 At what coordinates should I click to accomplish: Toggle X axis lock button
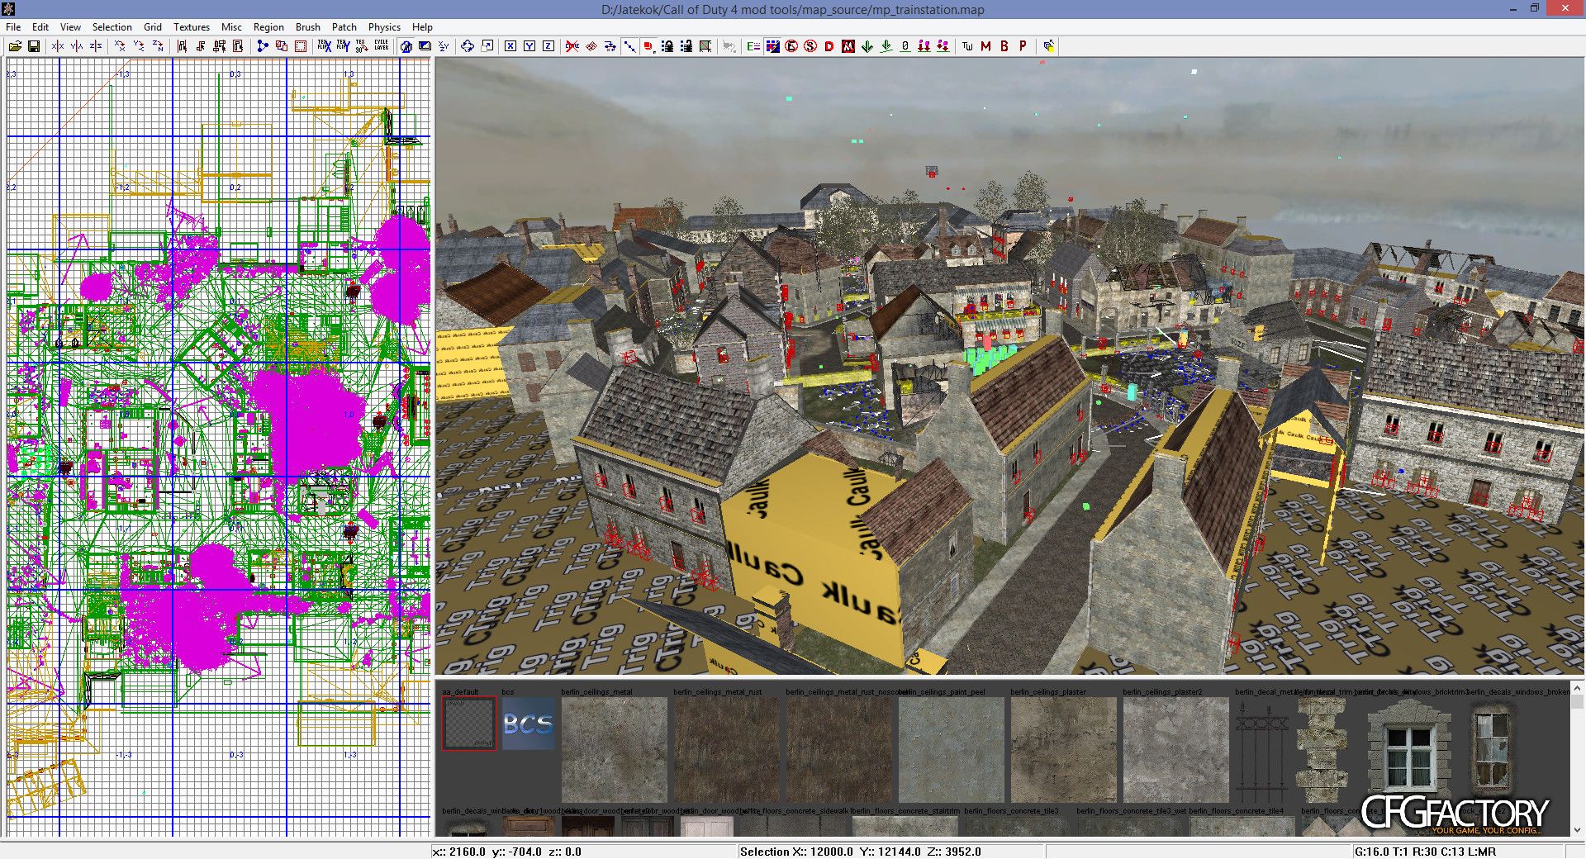click(x=510, y=46)
